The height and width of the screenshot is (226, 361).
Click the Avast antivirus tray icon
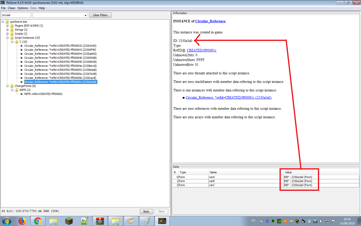pos(285,221)
